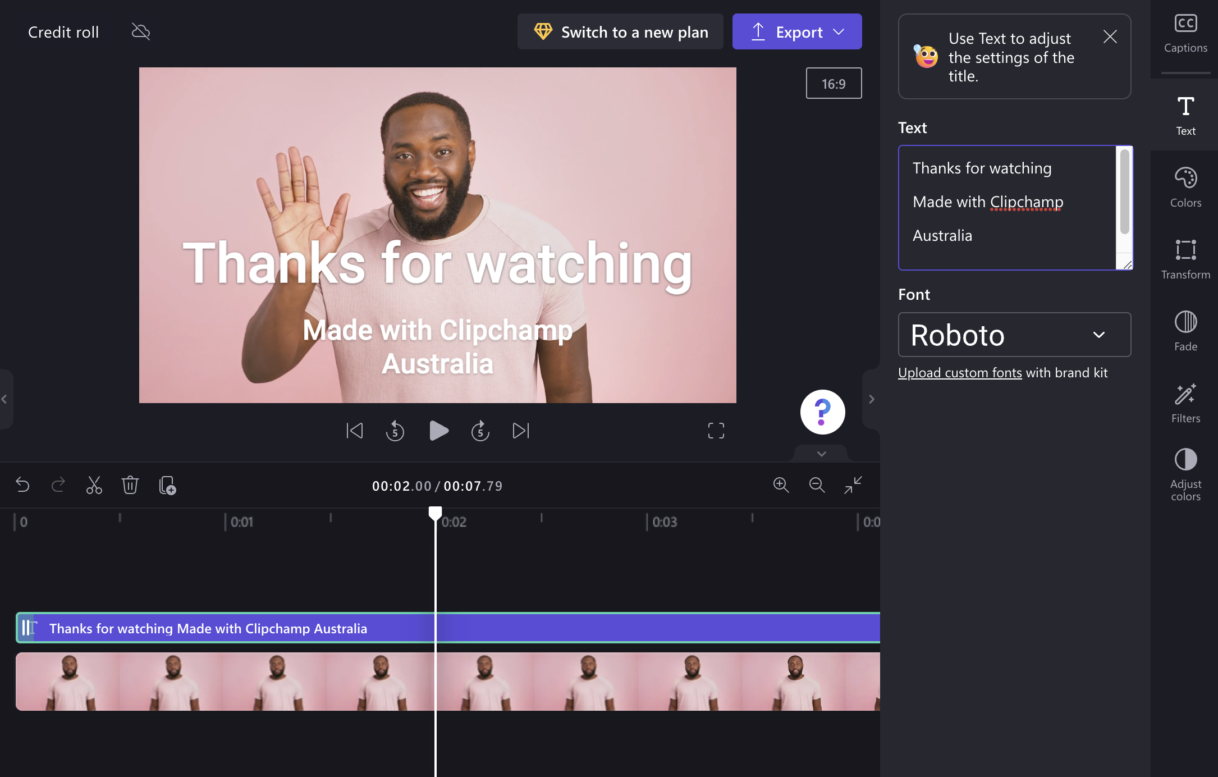Click Switch to a new plan

coord(620,31)
